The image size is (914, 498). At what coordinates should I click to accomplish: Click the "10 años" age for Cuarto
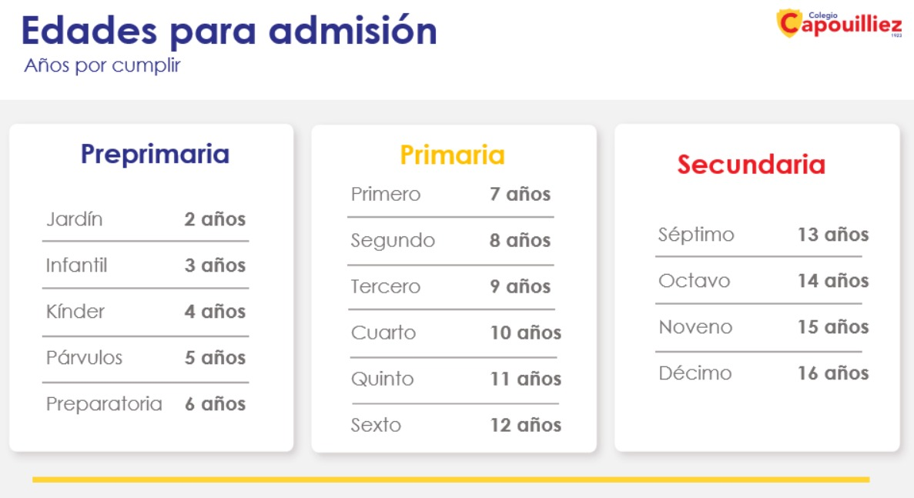[526, 333]
